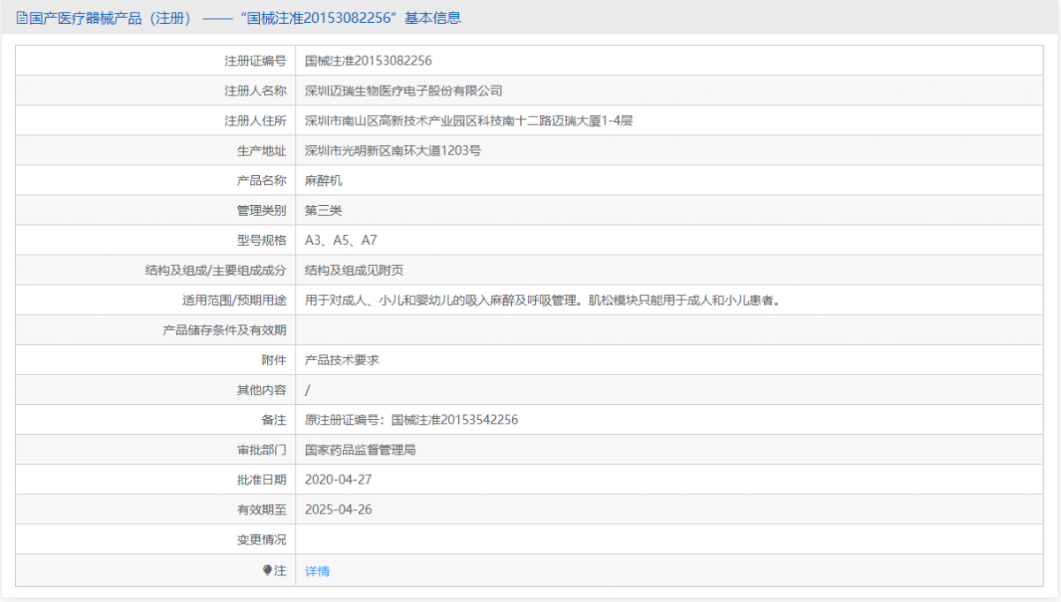Click the 注册人名称 label
The height and width of the screenshot is (602, 1061).
256,91
